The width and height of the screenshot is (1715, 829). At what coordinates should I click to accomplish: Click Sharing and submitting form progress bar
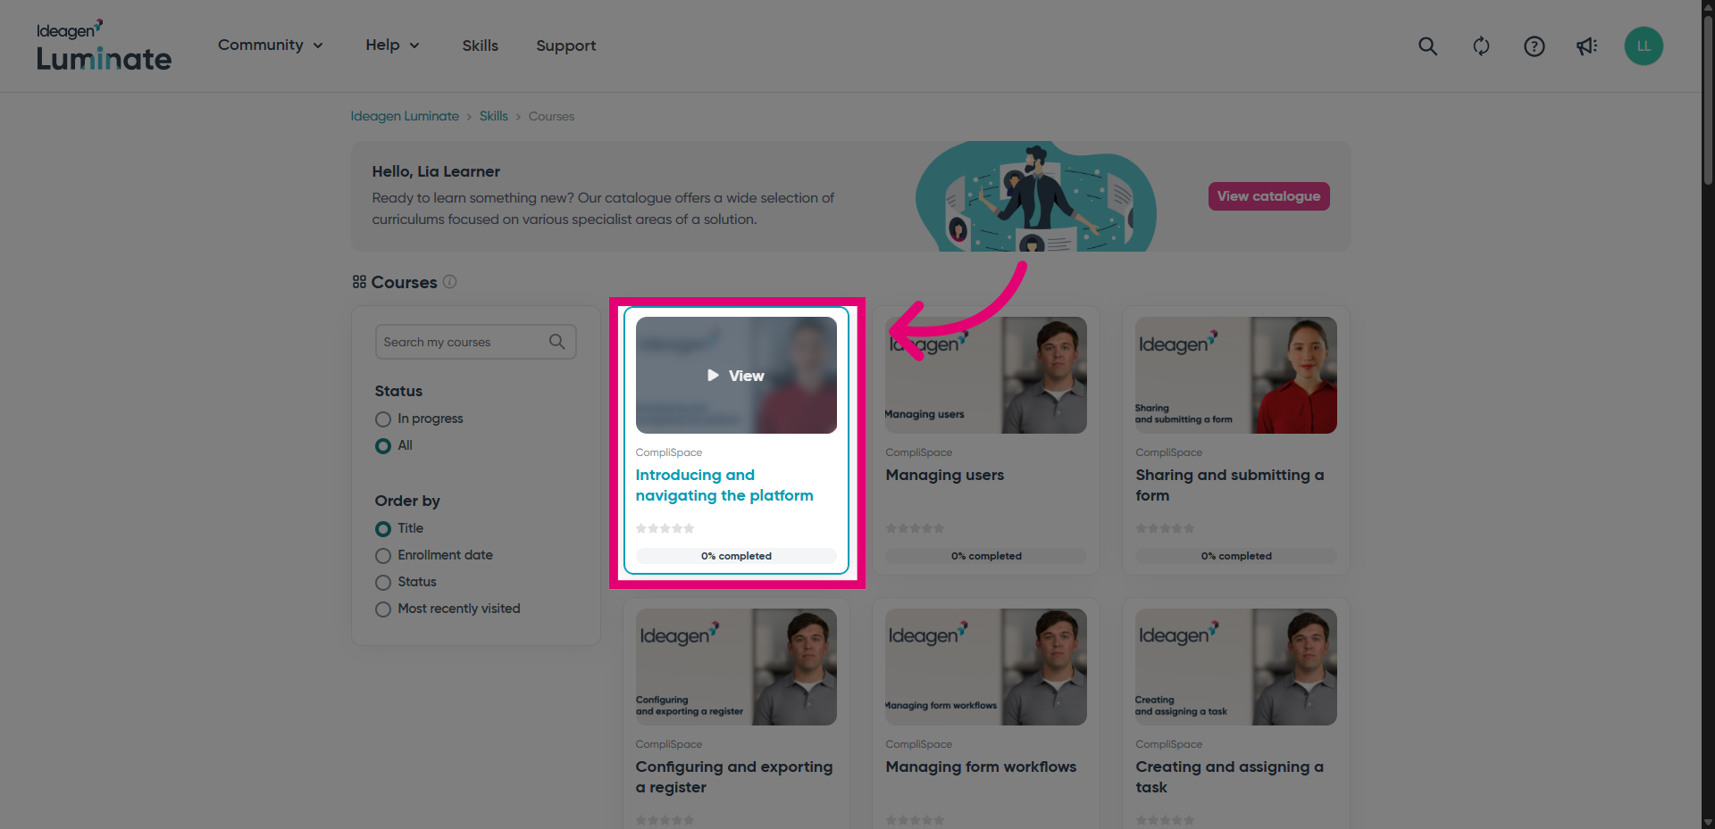(1236, 556)
